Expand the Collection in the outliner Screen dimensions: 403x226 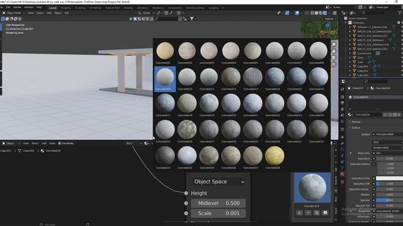[346, 23]
